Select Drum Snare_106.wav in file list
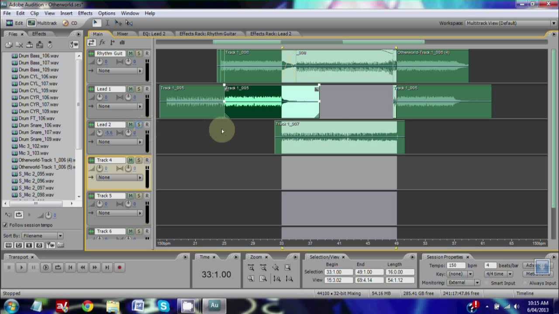The height and width of the screenshot is (314, 559). click(x=40, y=125)
